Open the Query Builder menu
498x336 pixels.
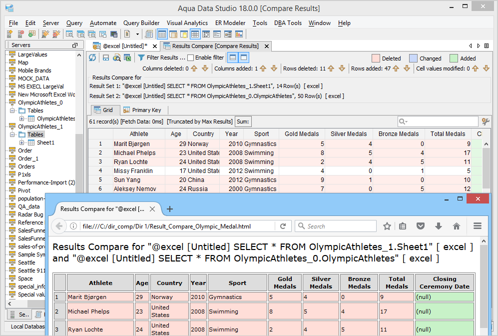click(x=141, y=23)
